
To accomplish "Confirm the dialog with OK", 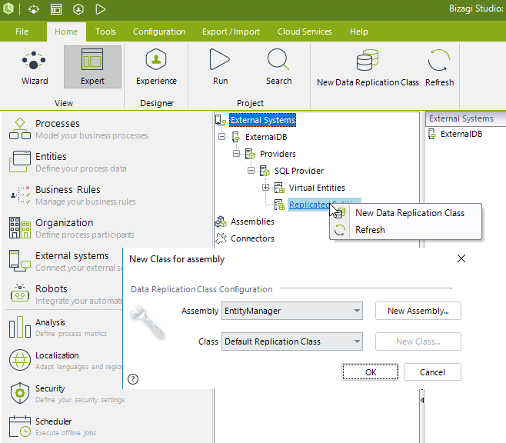I will (371, 372).
